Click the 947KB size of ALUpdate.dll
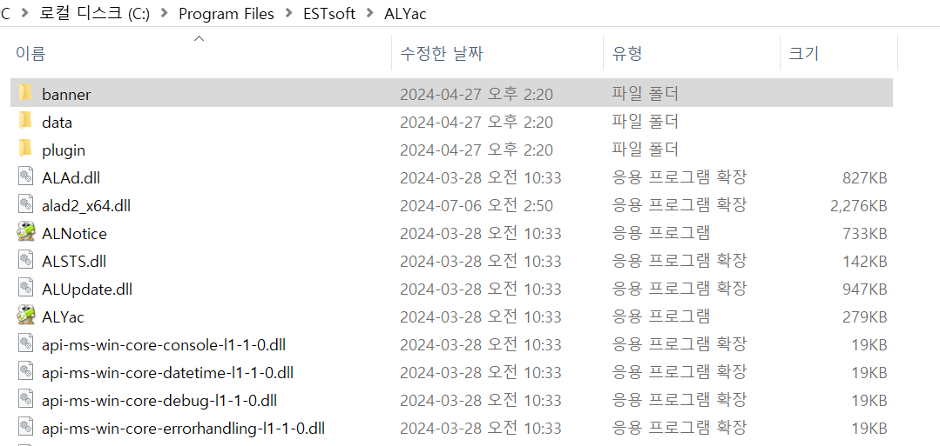The width and height of the screenshot is (940, 446). (x=864, y=290)
